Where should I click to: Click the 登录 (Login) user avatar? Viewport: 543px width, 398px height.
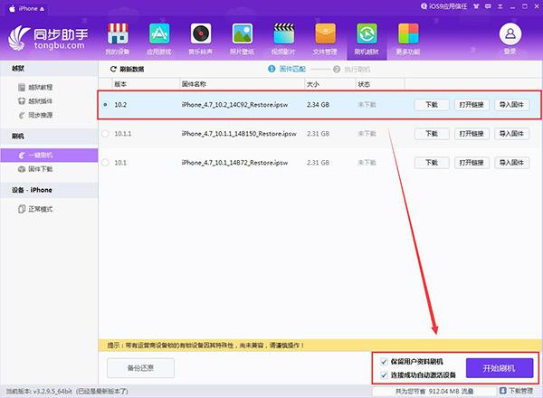(510, 38)
